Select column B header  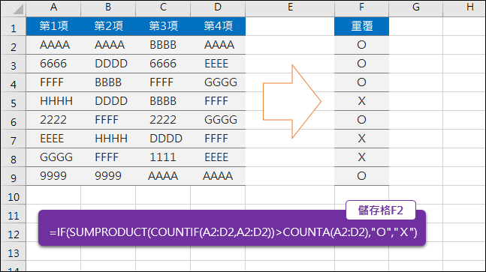point(108,8)
